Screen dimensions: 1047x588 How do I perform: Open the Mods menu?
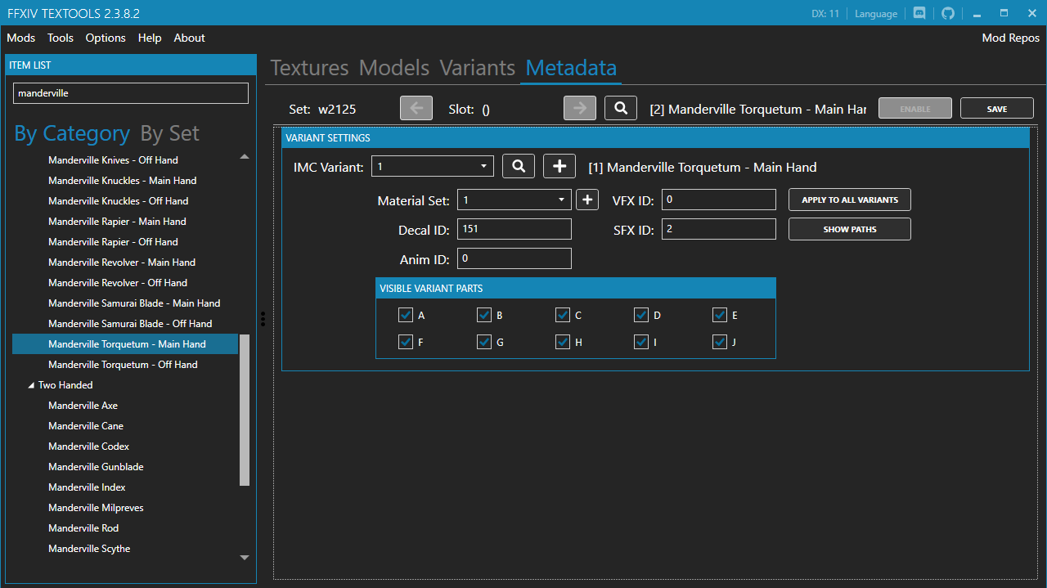pos(21,38)
